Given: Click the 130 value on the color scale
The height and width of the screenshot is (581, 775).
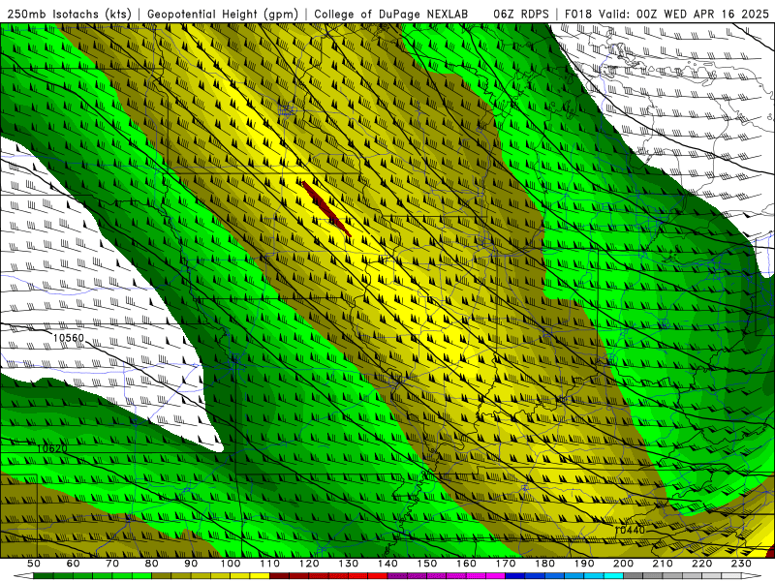Looking at the screenshot, I should 348,564.
